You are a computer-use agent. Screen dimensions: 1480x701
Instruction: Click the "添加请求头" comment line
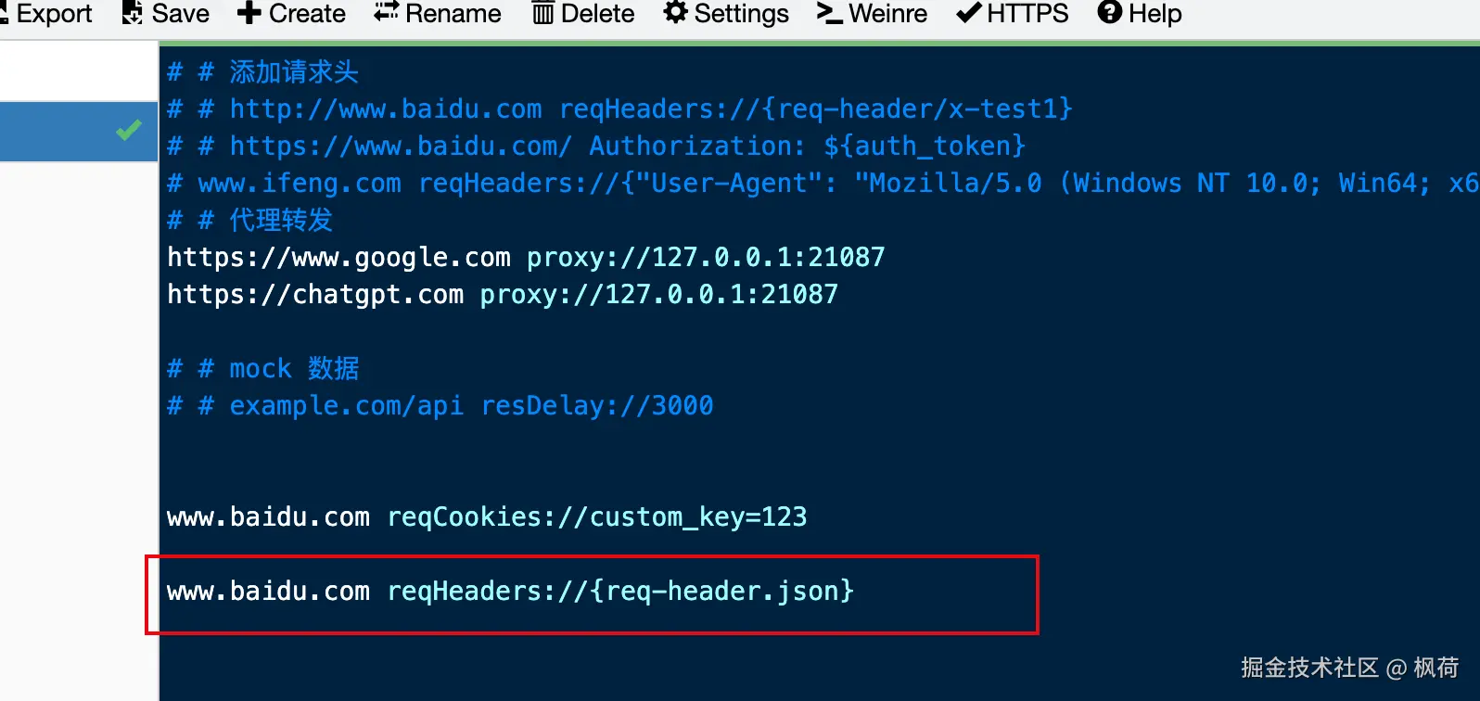coord(263,71)
